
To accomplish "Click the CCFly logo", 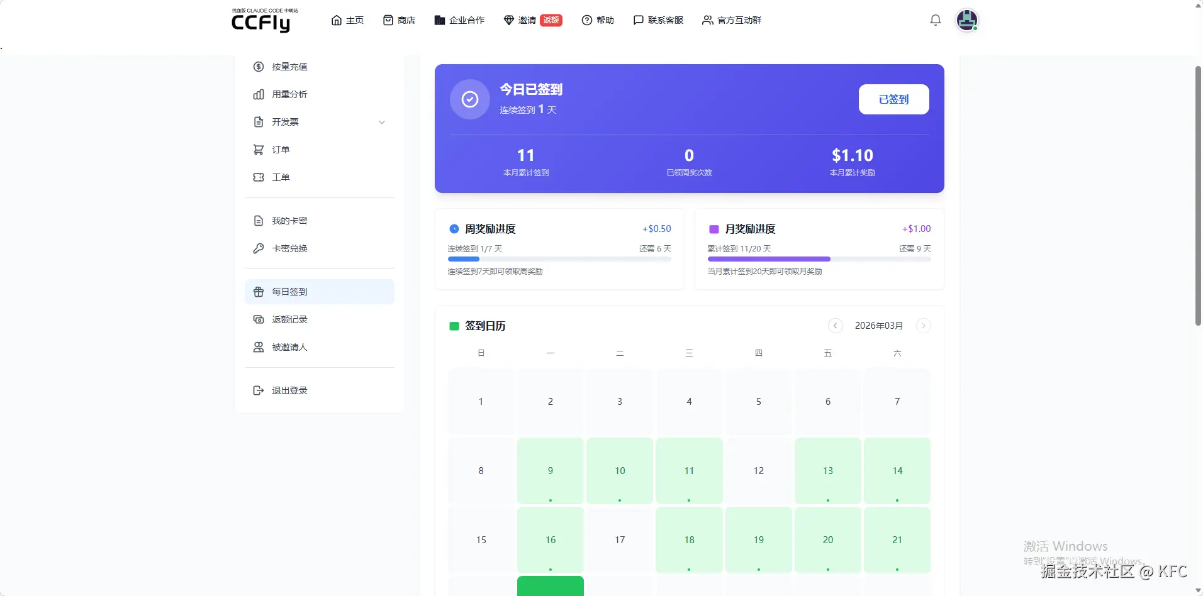I will pyautogui.click(x=261, y=21).
